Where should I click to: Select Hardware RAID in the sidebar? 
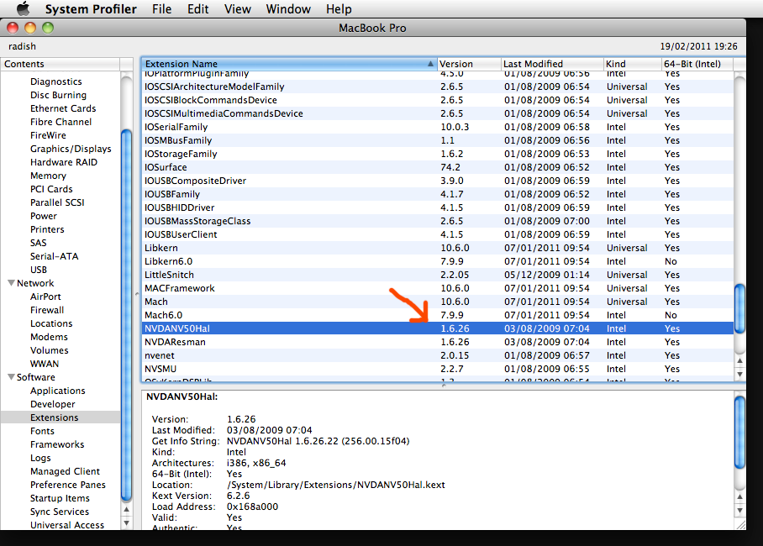(64, 162)
